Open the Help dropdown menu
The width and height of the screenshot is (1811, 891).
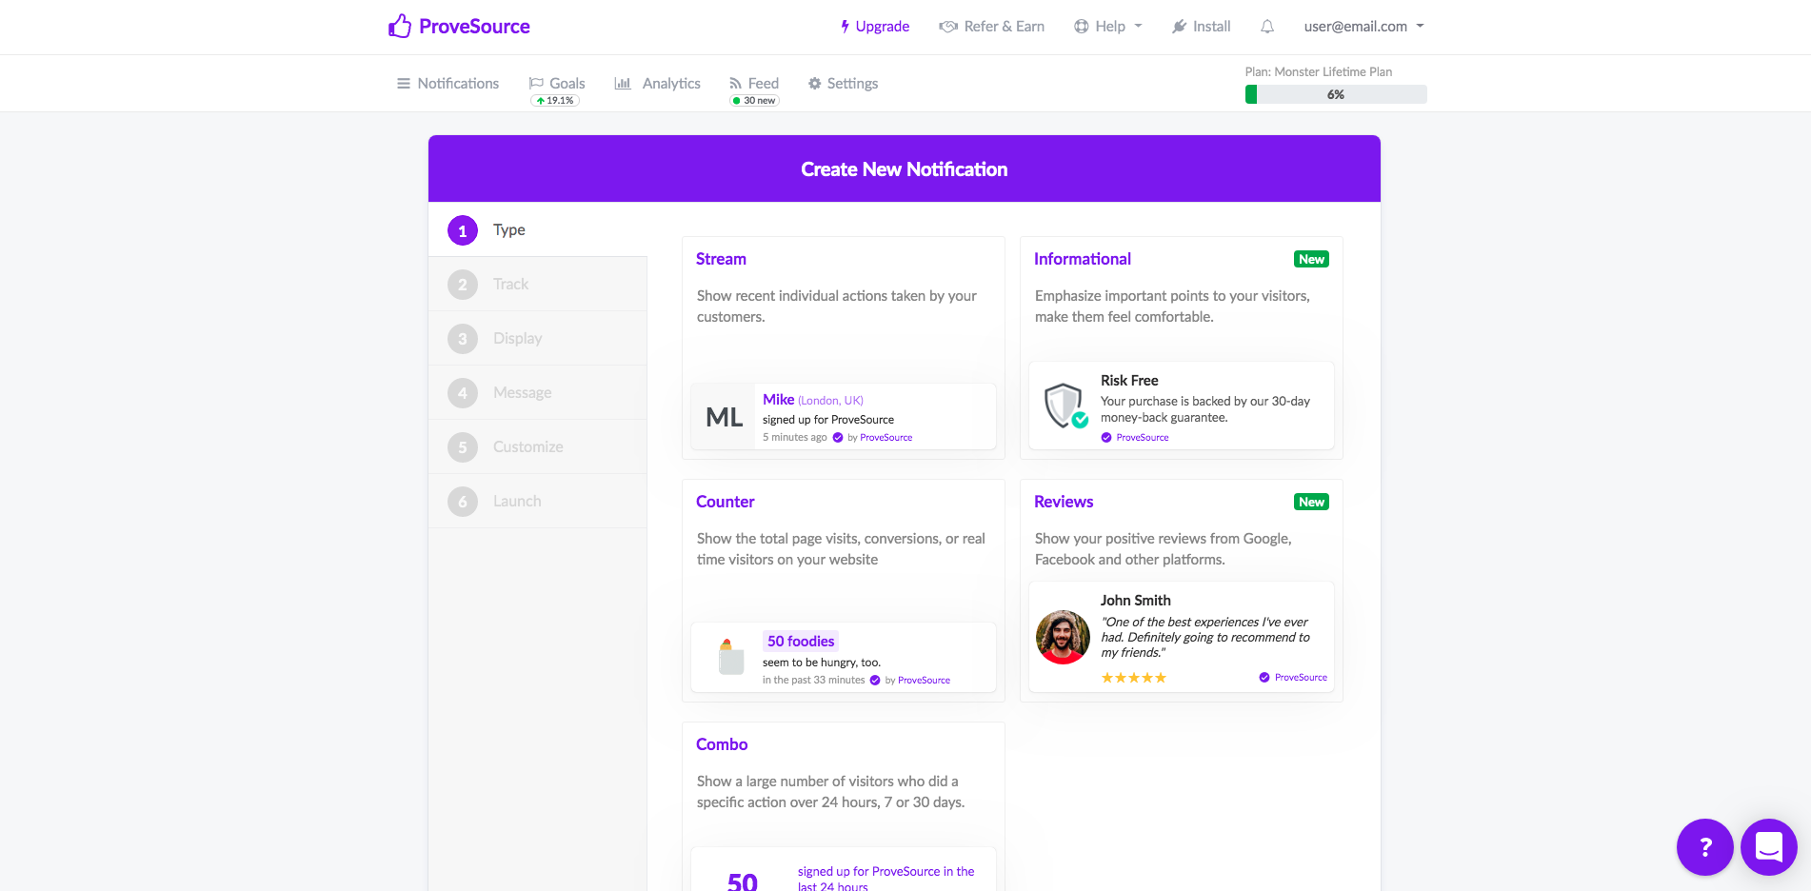[1108, 27]
